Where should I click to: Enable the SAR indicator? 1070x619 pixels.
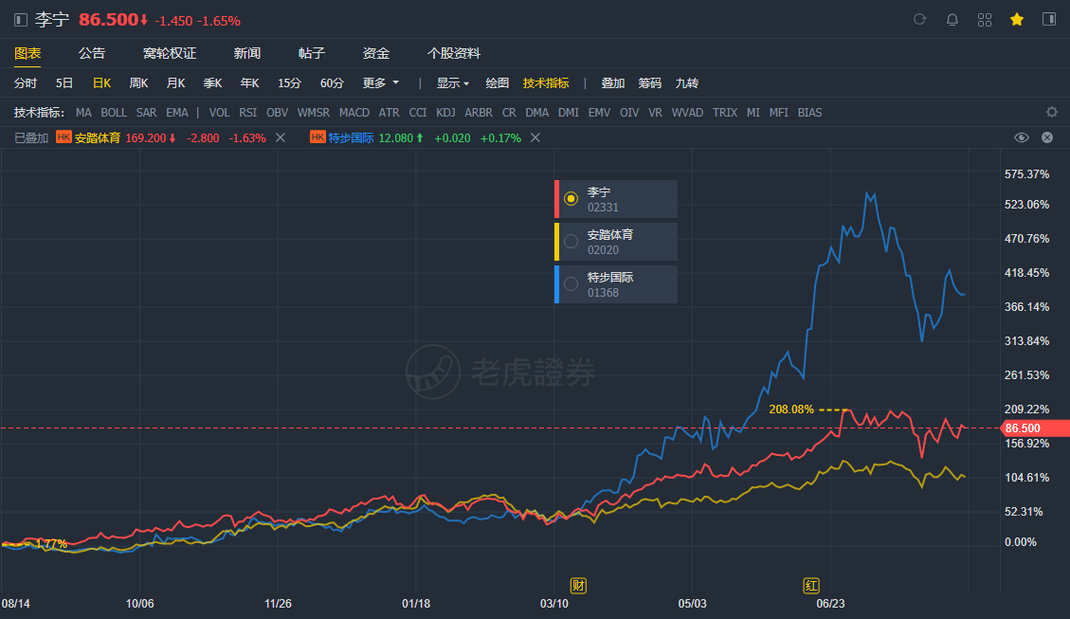pyautogui.click(x=146, y=113)
